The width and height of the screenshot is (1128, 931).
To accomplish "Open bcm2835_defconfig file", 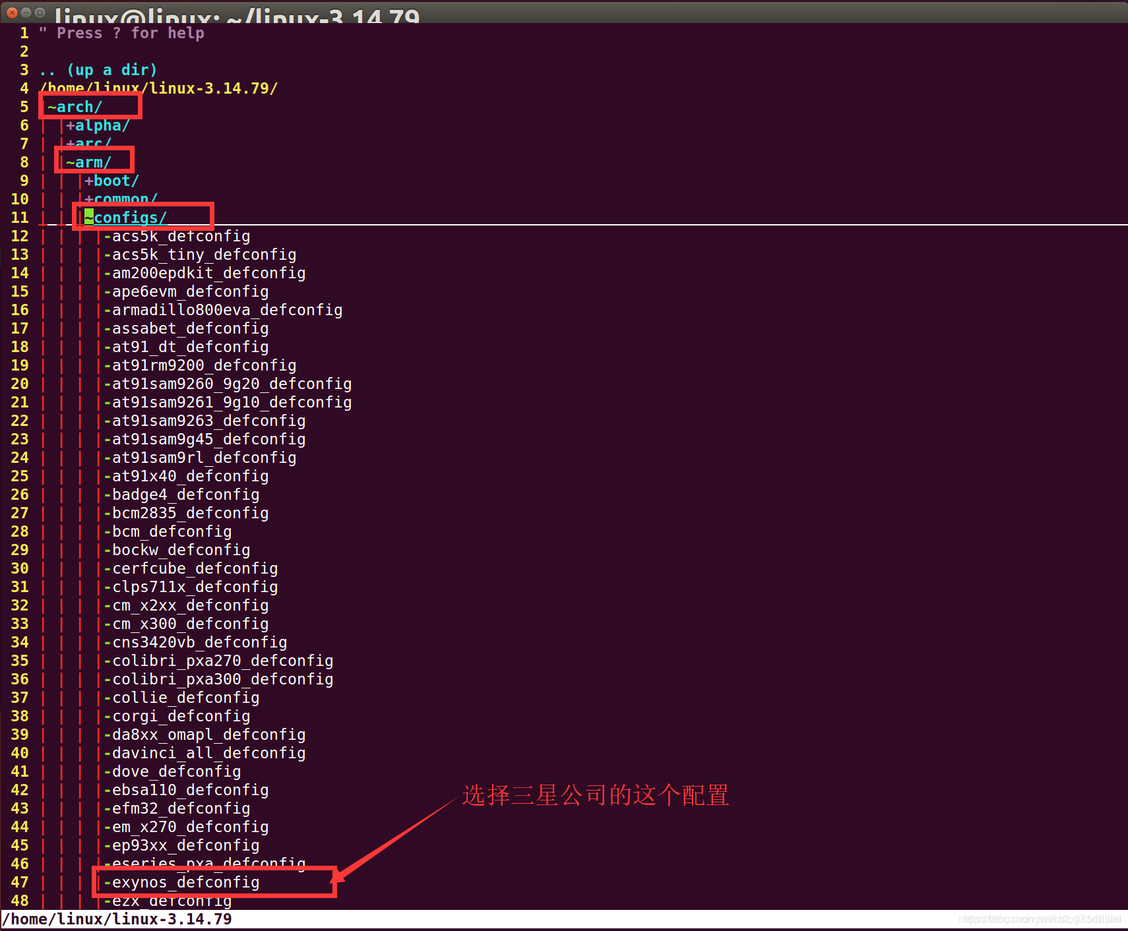I will 190,513.
